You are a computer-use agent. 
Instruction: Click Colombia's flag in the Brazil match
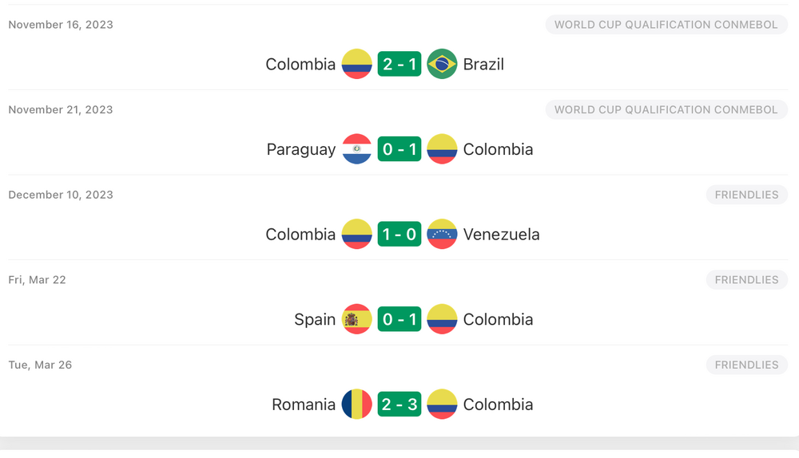click(356, 65)
